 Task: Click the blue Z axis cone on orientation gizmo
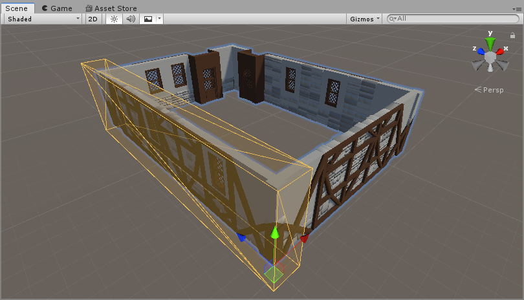pyautogui.click(x=479, y=51)
